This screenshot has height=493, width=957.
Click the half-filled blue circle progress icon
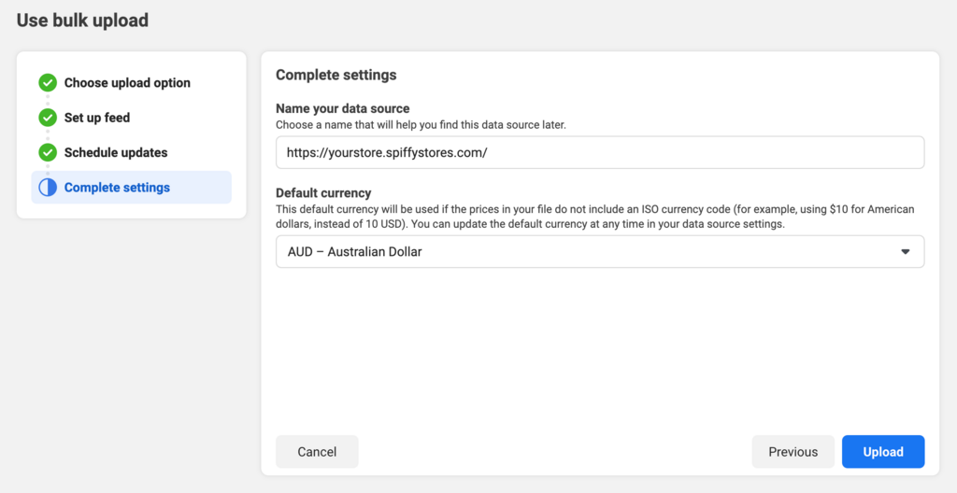point(48,188)
